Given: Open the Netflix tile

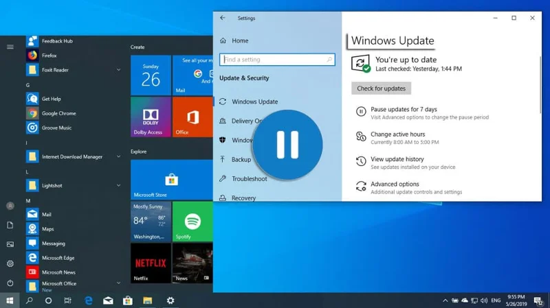Looking at the screenshot, I should (x=151, y=263).
